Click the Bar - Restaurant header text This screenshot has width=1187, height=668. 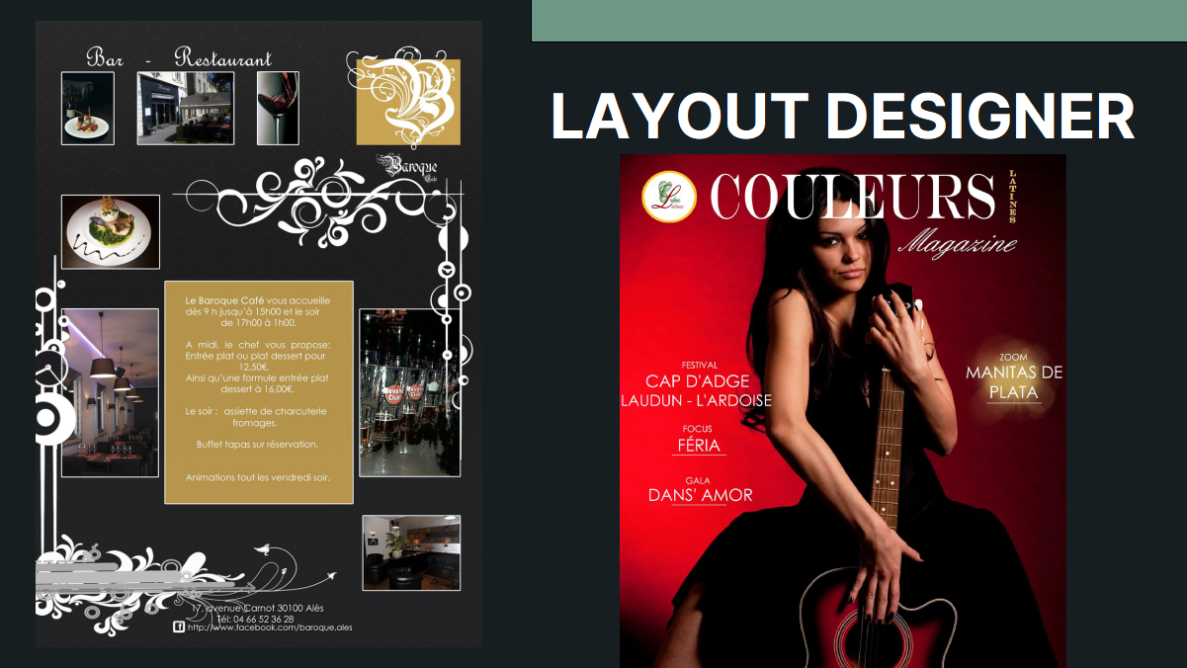(x=178, y=57)
